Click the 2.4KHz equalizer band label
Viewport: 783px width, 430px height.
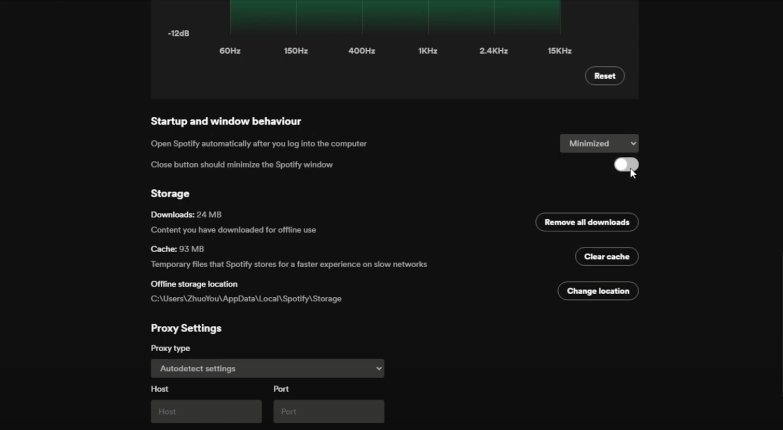point(493,51)
